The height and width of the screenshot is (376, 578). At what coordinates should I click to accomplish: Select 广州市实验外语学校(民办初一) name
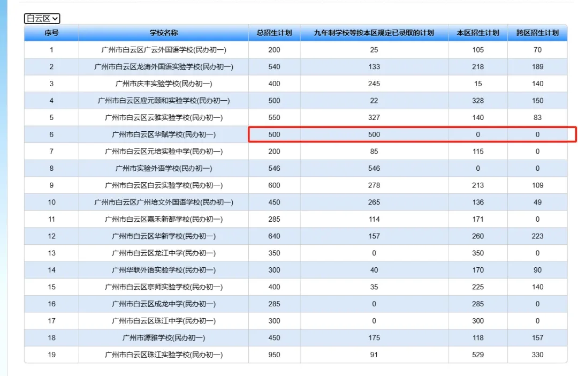click(x=164, y=169)
